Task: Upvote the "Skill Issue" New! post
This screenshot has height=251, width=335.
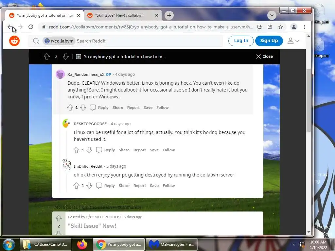Action: pyautogui.click(x=59, y=218)
